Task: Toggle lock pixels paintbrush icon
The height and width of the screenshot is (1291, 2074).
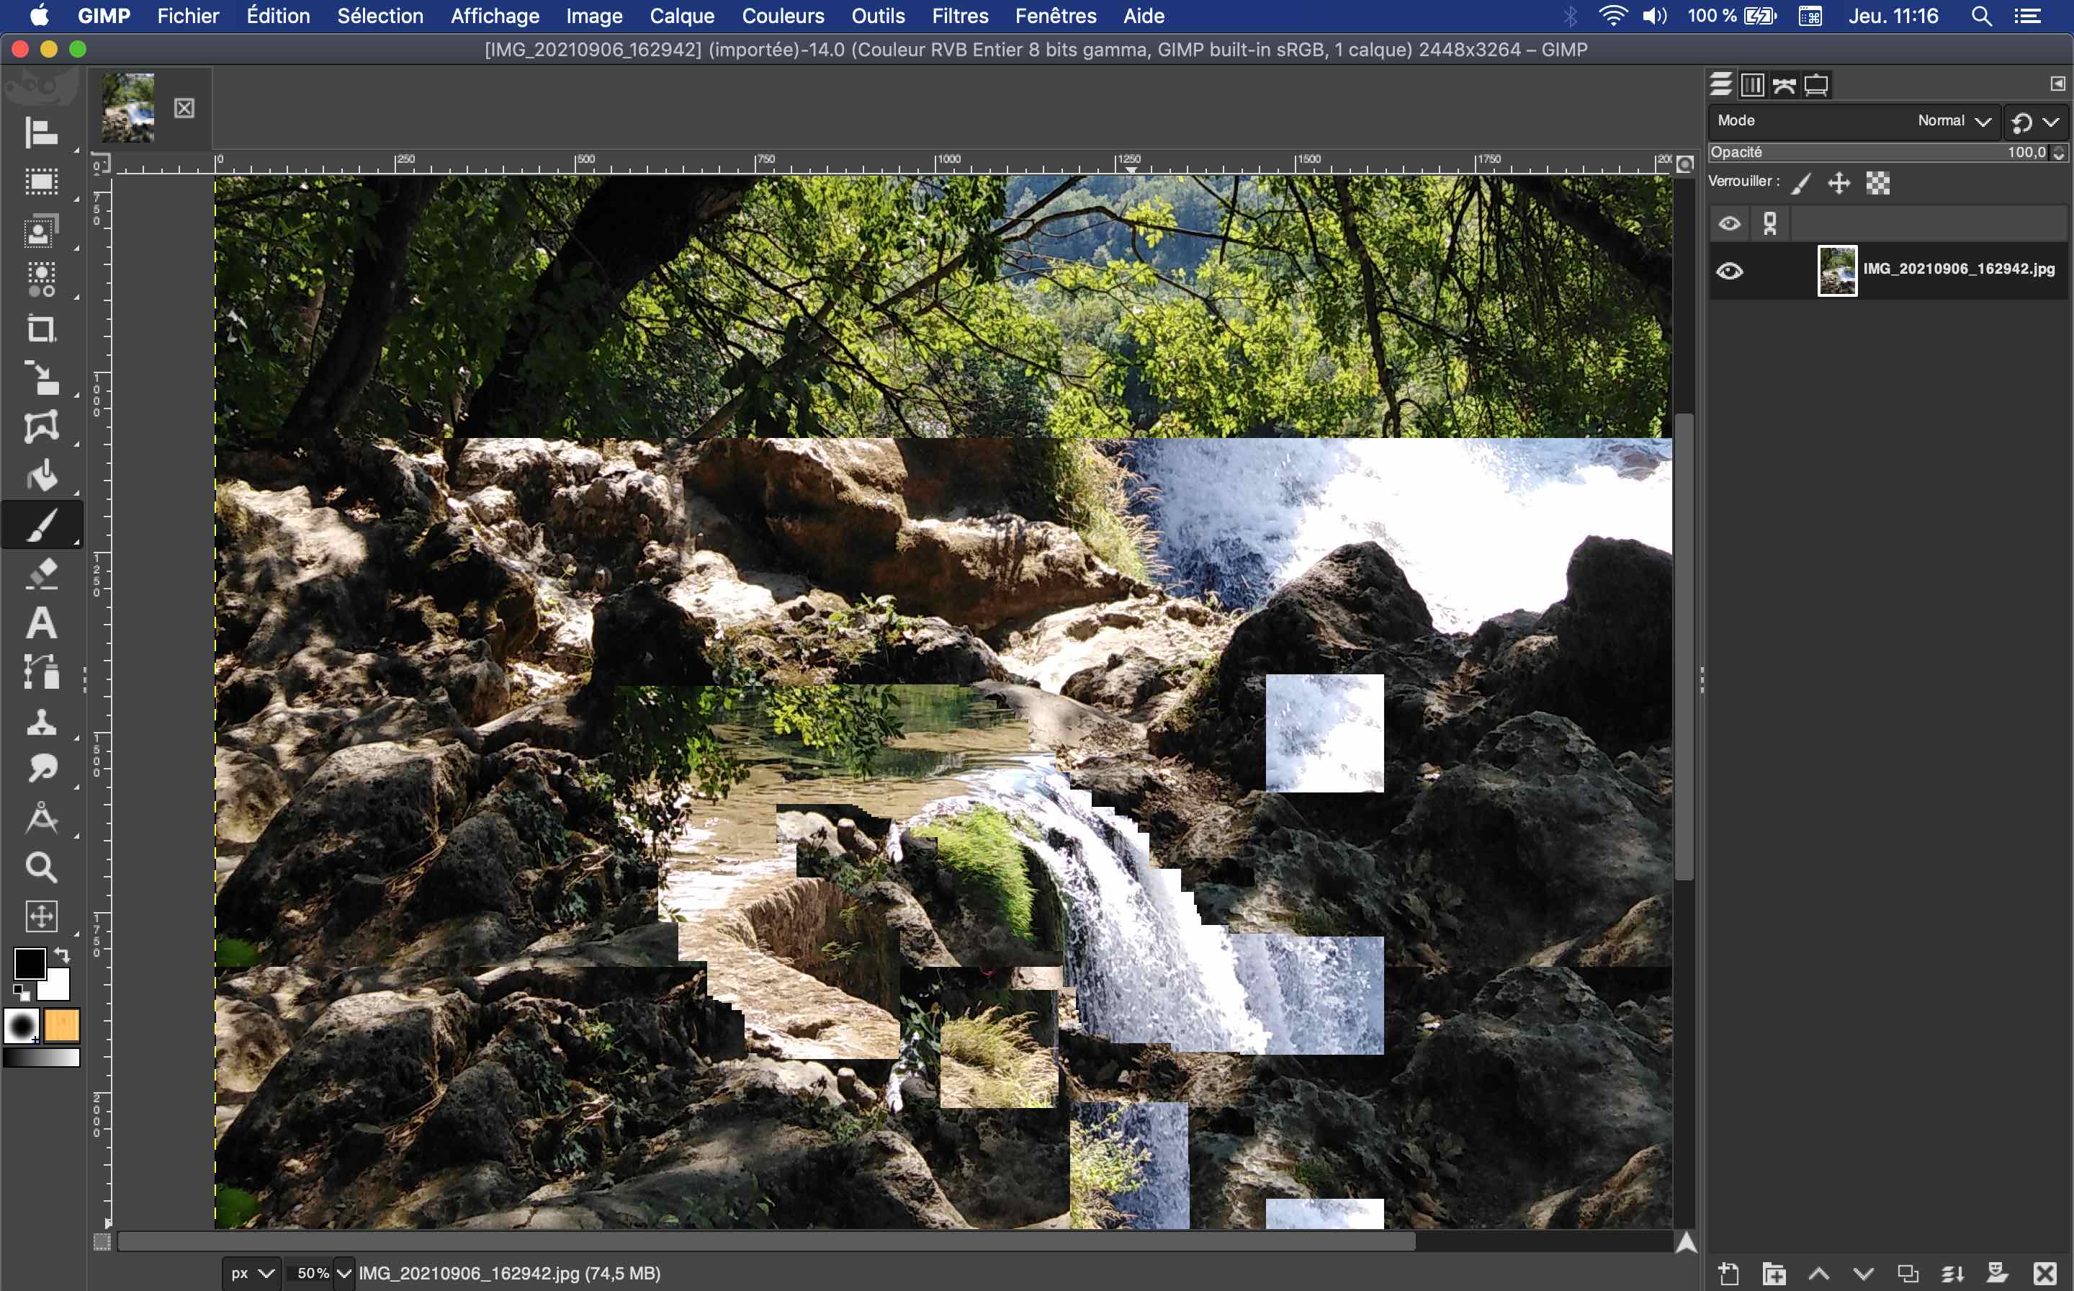Action: (1801, 183)
